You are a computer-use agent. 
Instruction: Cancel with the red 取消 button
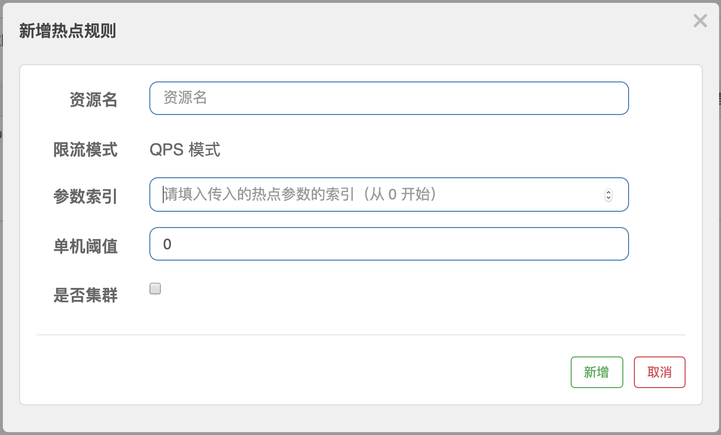(x=660, y=372)
